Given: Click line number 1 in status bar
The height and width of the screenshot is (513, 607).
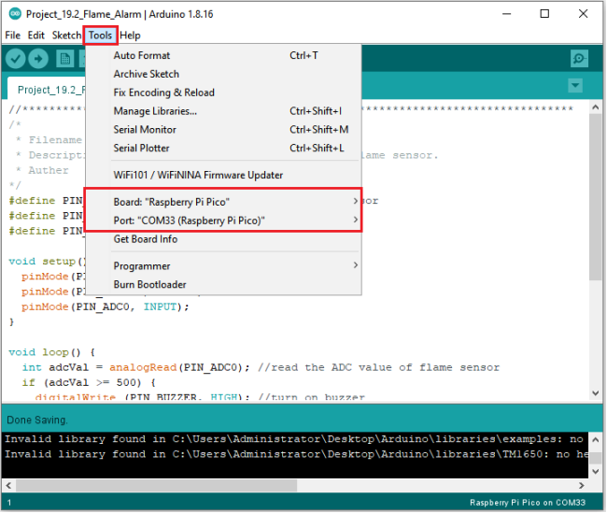Looking at the screenshot, I should click(9, 503).
